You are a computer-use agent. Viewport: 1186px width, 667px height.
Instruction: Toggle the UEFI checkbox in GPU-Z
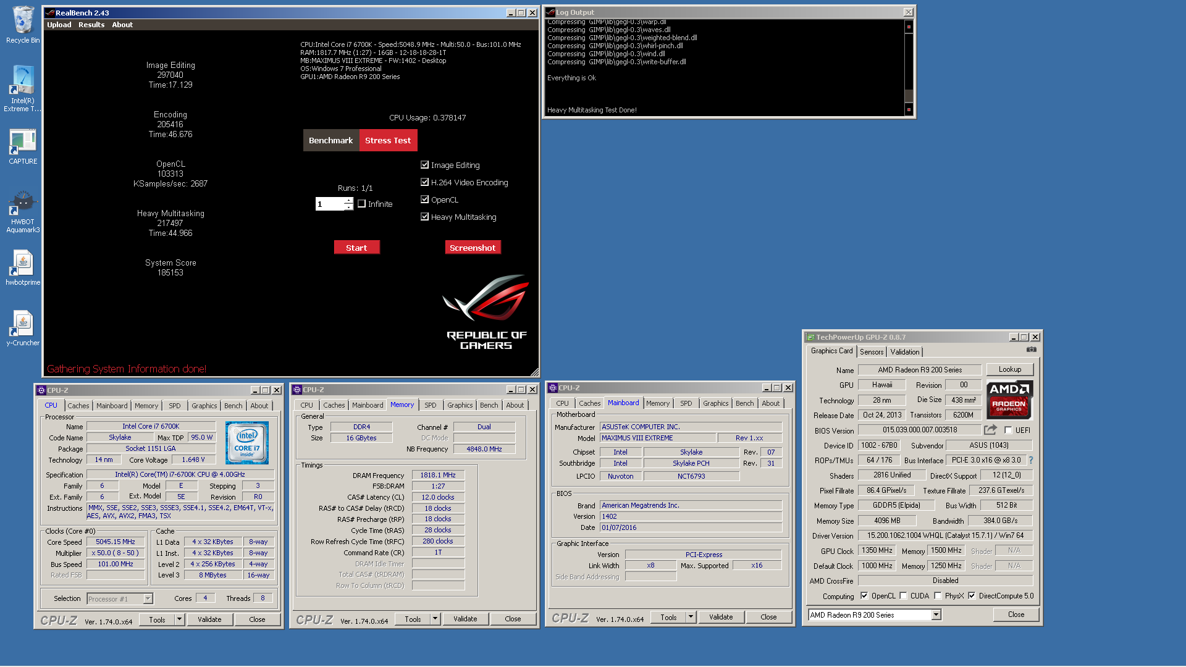tap(1008, 430)
